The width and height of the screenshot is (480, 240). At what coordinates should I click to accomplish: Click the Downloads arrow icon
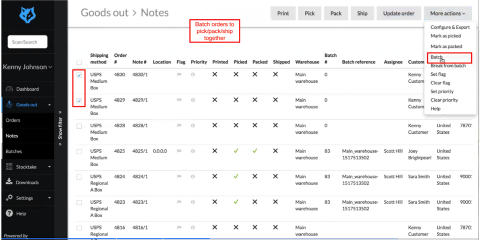coord(9,182)
